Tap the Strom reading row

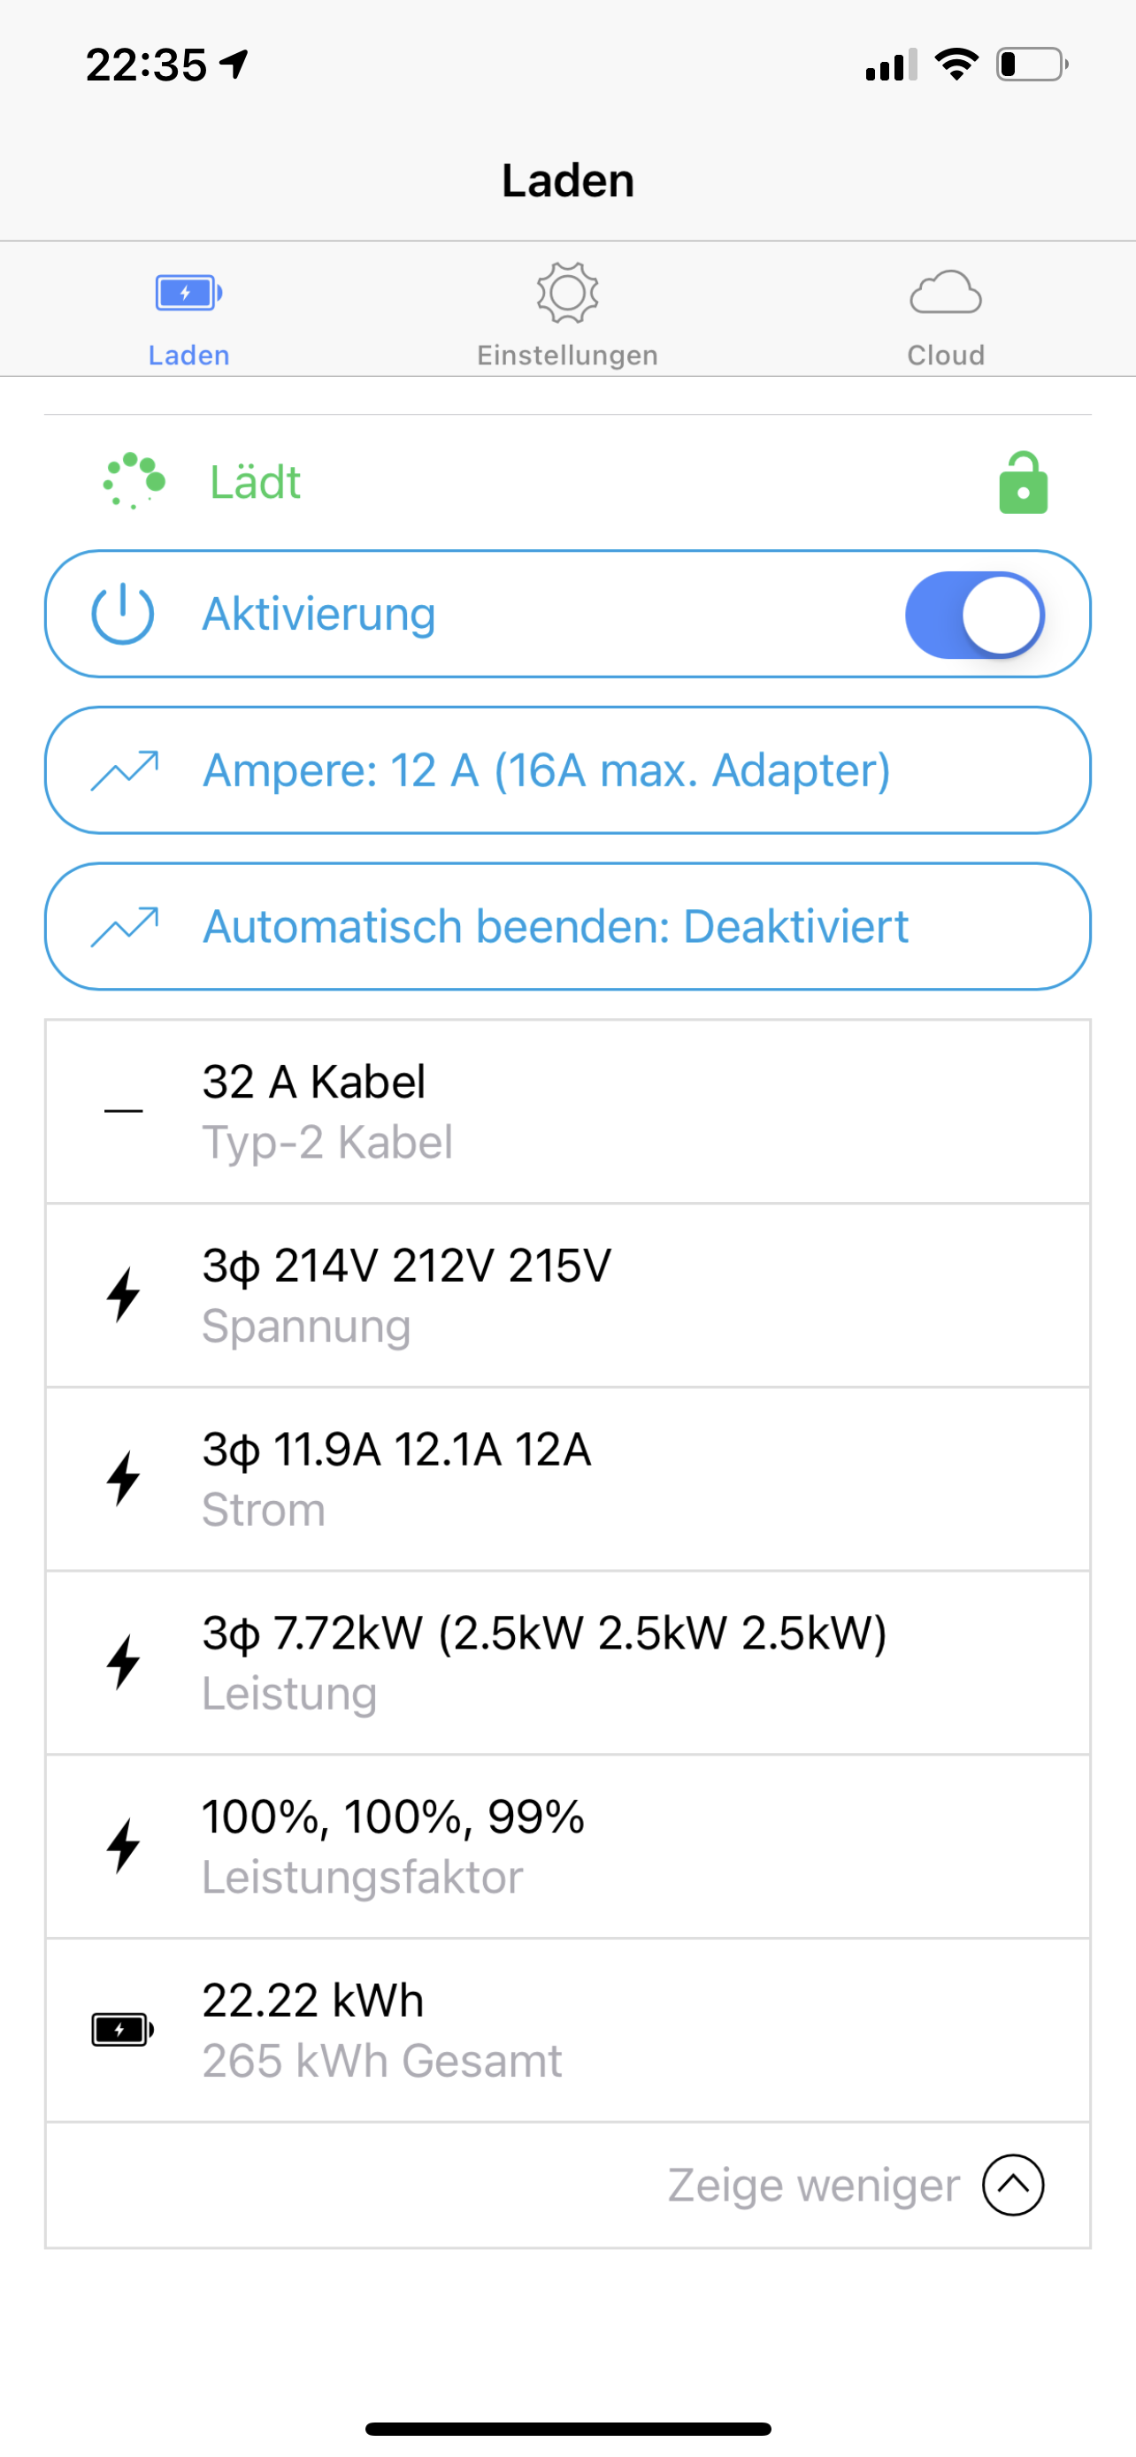(567, 1479)
